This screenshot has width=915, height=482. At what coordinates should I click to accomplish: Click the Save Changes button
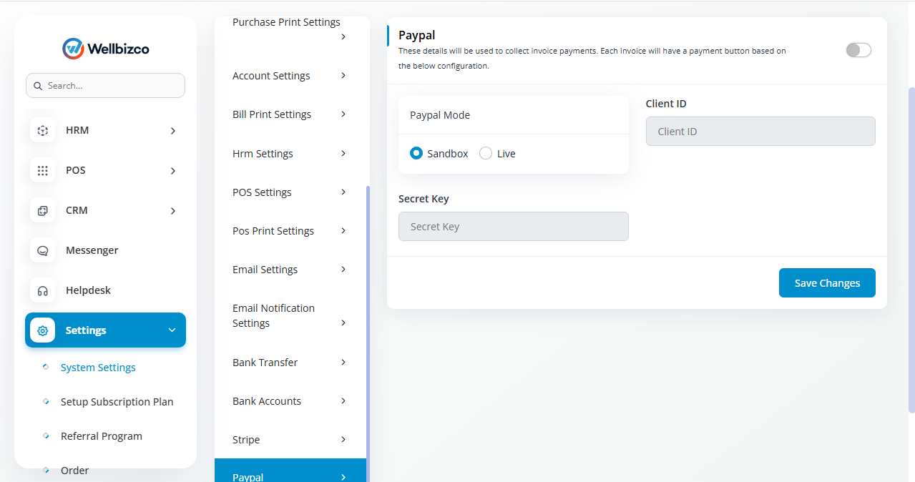pyautogui.click(x=827, y=283)
